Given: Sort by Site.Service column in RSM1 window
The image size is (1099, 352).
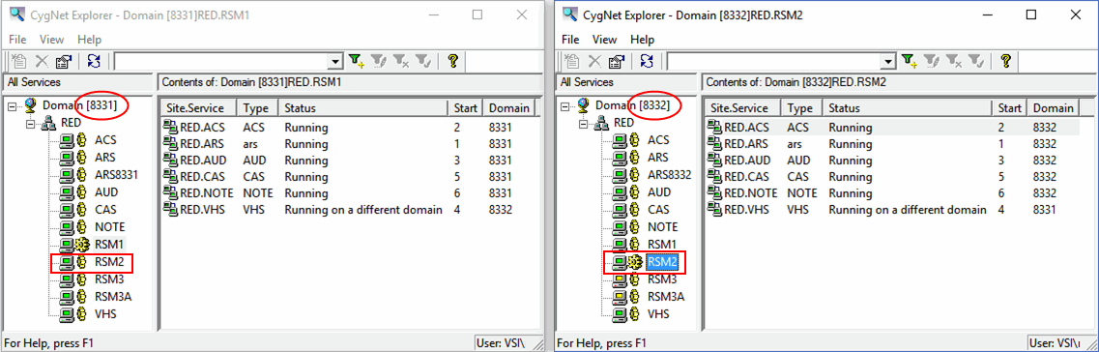Looking at the screenshot, I should [198, 108].
